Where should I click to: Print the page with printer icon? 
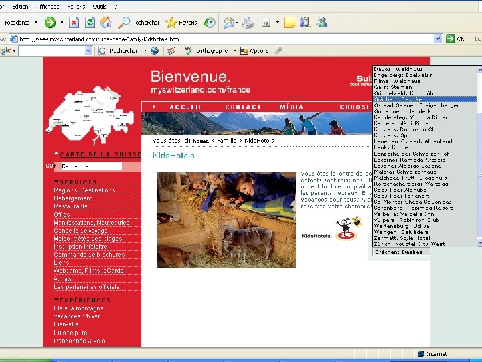(x=248, y=23)
